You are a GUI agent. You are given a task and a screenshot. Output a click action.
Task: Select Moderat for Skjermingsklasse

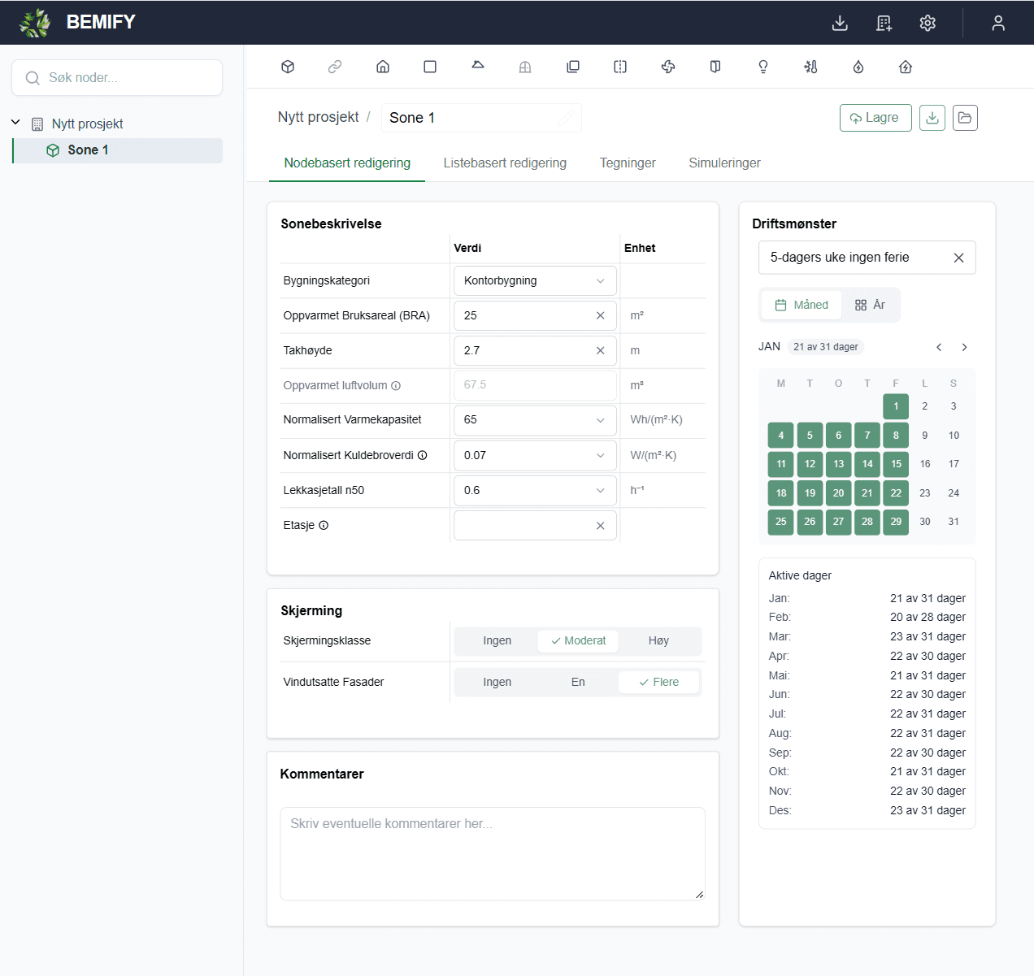pyautogui.click(x=578, y=640)
